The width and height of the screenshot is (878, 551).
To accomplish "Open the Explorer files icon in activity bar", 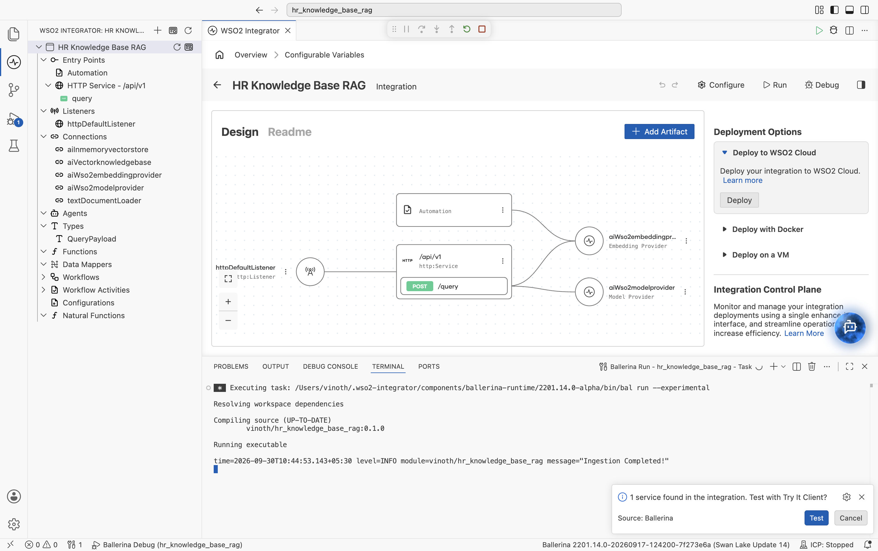I will pyautogui.click(x=13, y=34).
